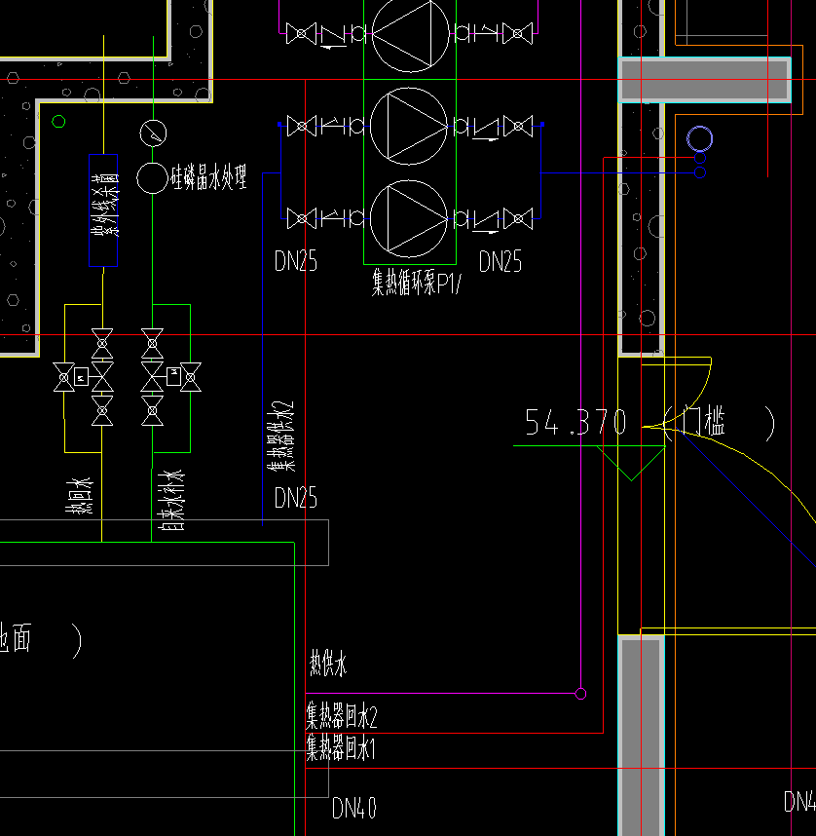Select the magenta circle at the magenta pipe end
816x836 pixels.
click(x=581, y=694)
